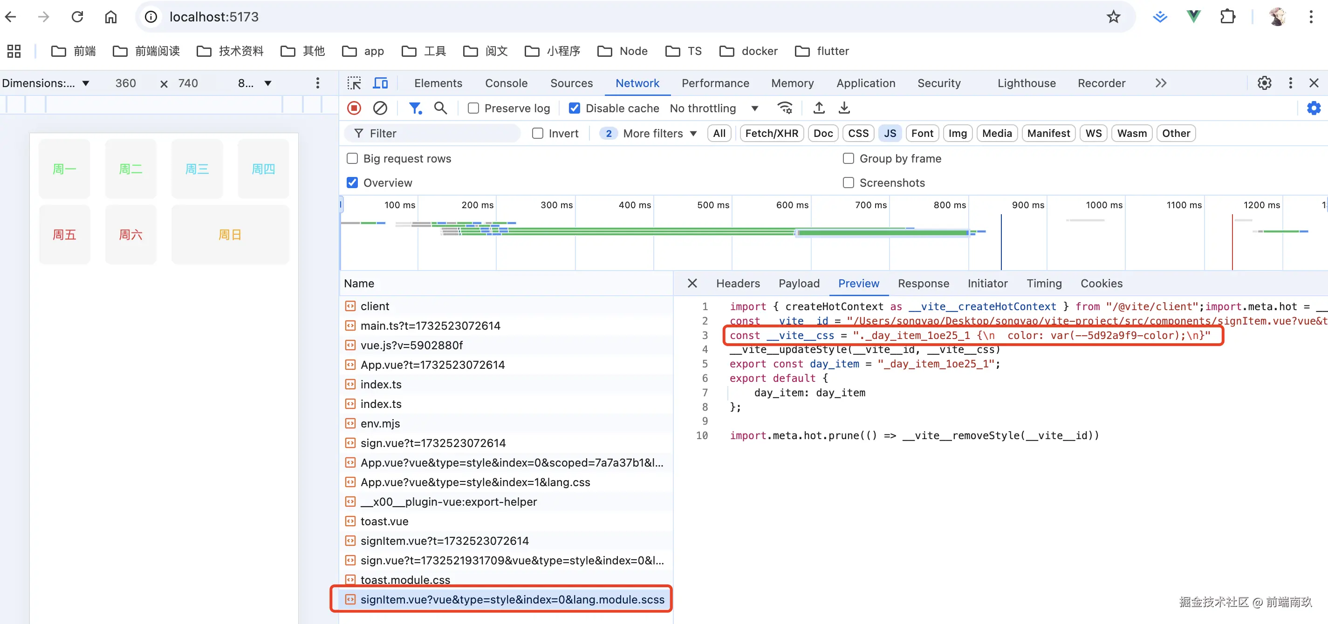
Task: Clear the network log
Action: pos(380,108)
